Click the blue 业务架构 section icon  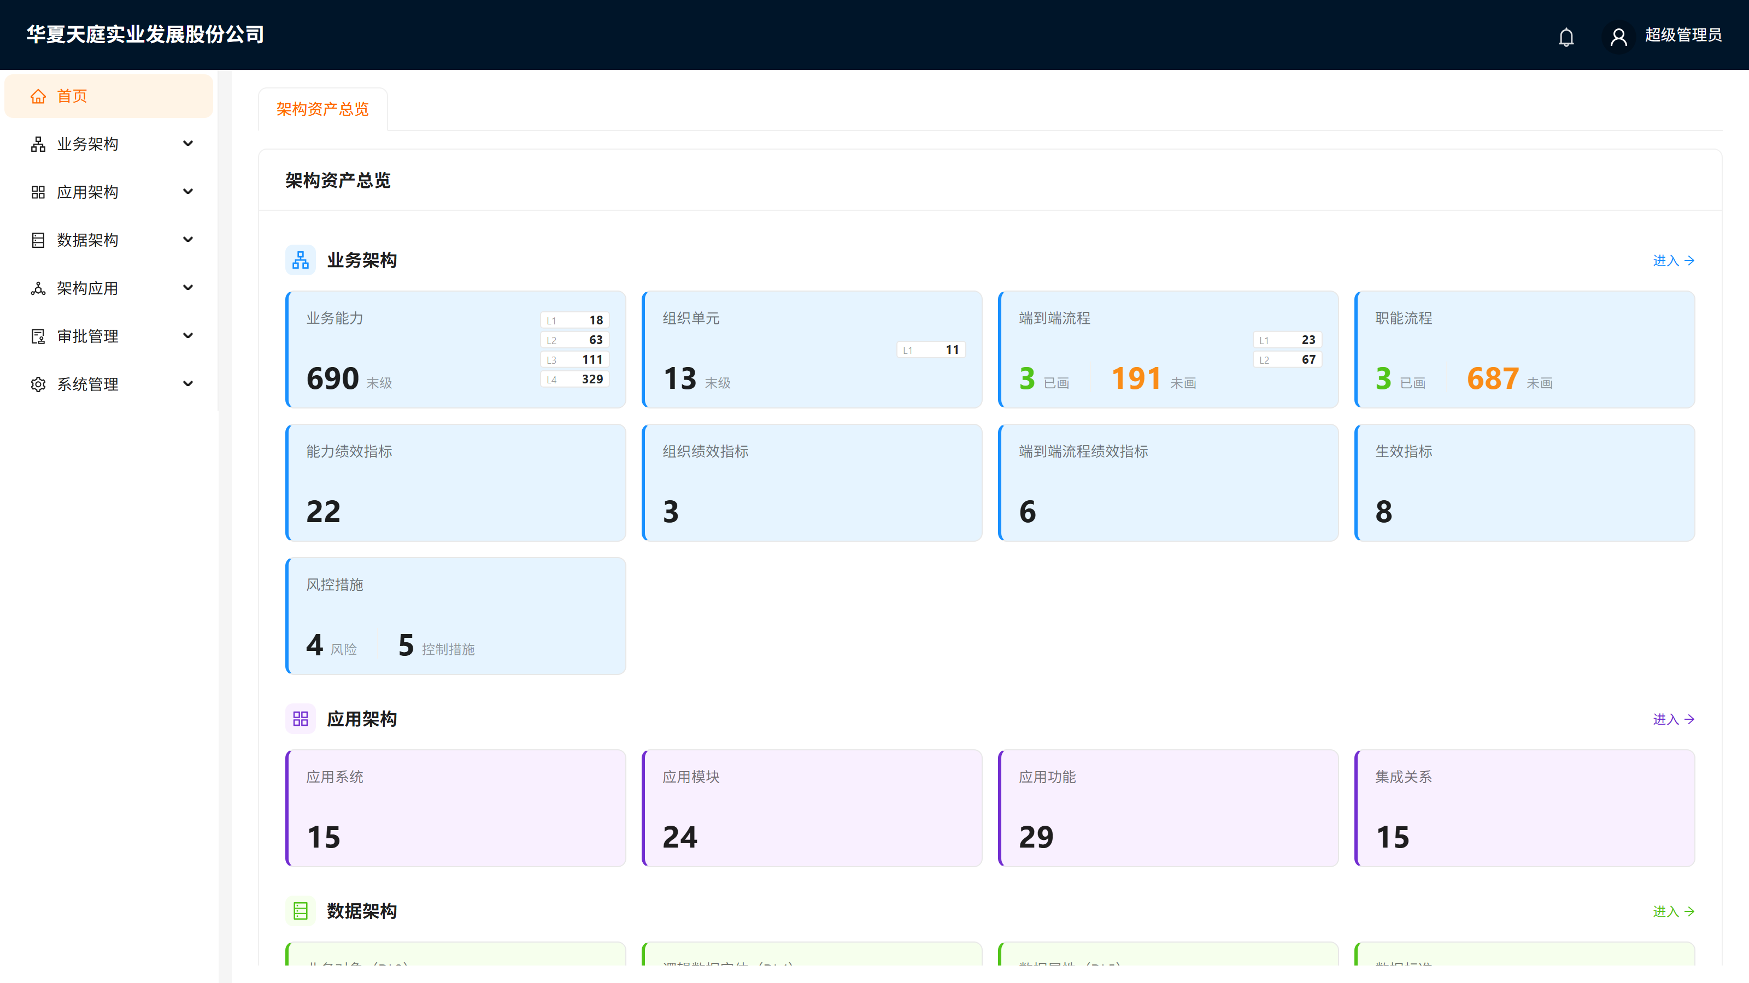click(300, 260)
